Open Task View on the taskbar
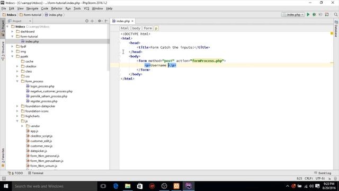This screenshot has width=339, height=191. pos(103,186)
